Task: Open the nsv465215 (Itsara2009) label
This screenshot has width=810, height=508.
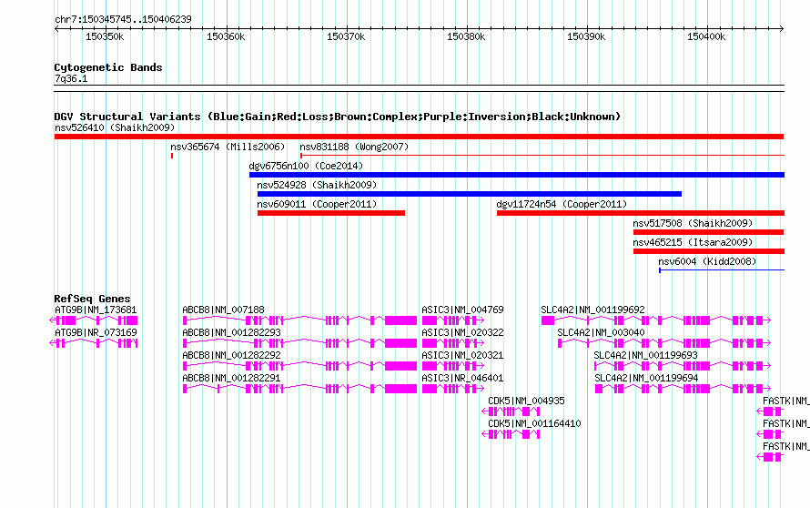Action: click(x=694, y=242)
